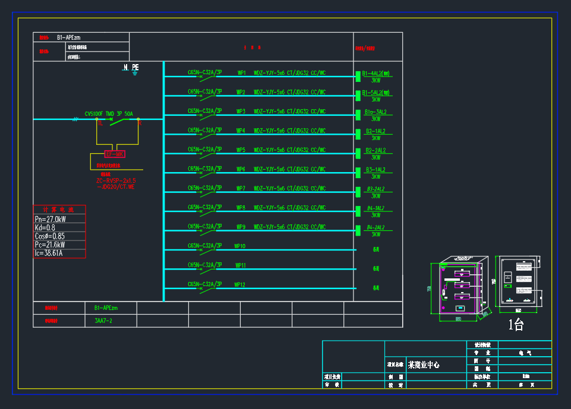Image resolution: width=571 pixels, height=409 pixels.
Task: Select the green load block for B2-1AL2
Action: (358, 134)
